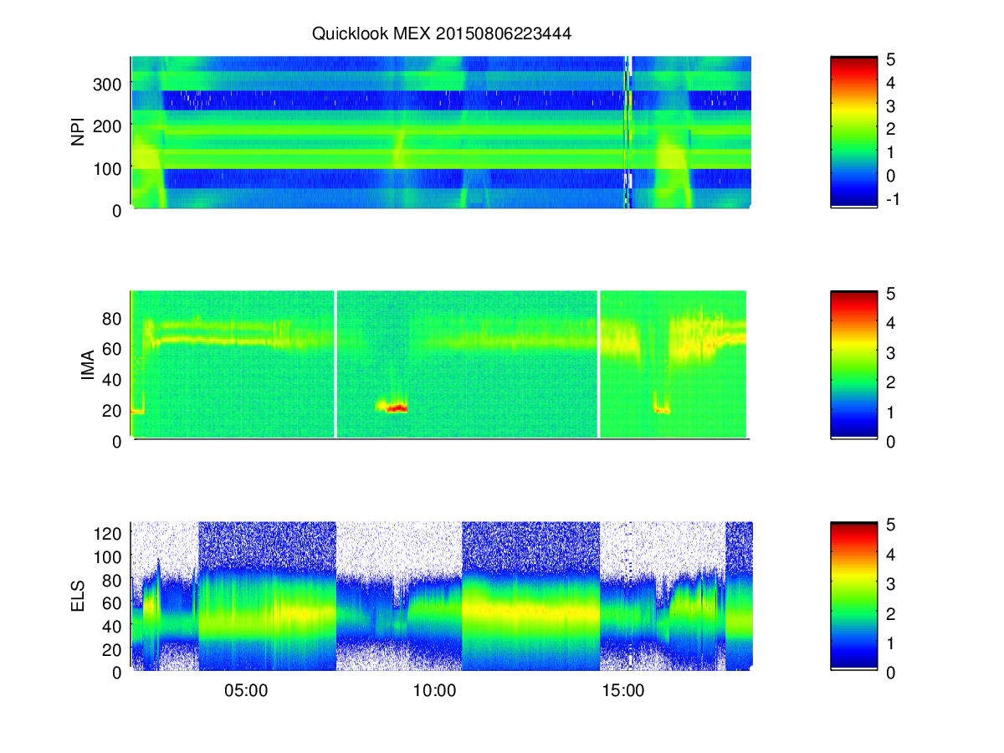Click the 10:00 time axis tick label
The width and height of the screenshot is (1004, 753).
point(435,691)
